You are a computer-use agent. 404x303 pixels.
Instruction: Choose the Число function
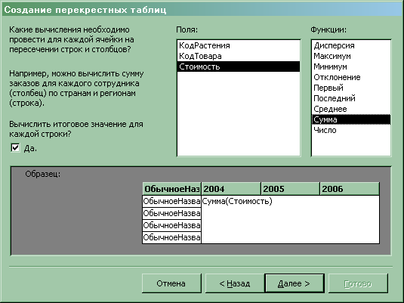tap(351, 130)
